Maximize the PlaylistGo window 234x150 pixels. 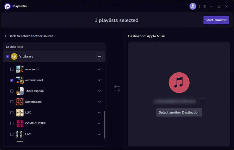[x=219, y=6]
